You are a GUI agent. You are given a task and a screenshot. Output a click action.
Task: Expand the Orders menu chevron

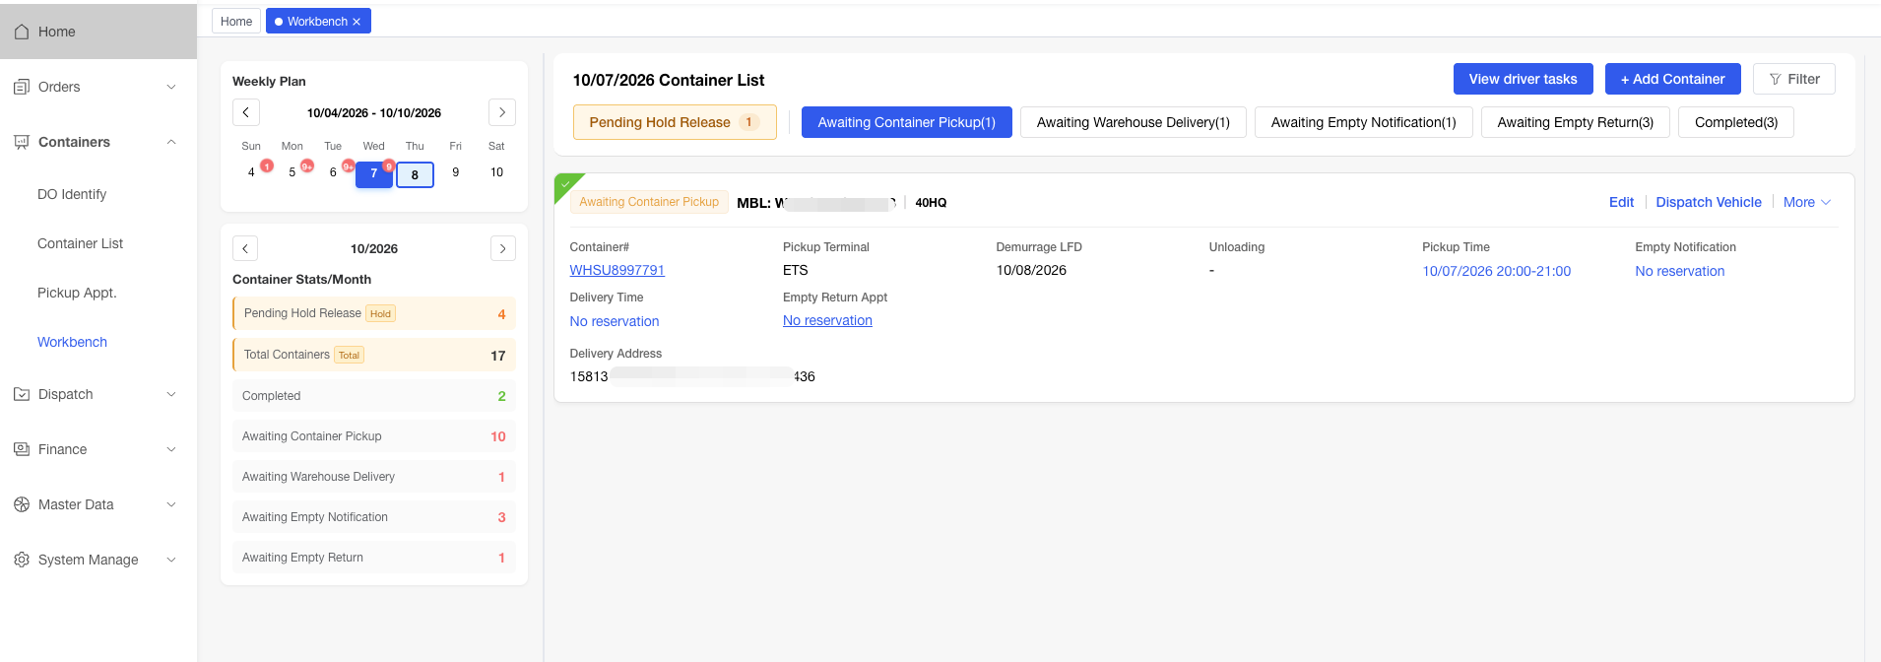coord(171,87)
